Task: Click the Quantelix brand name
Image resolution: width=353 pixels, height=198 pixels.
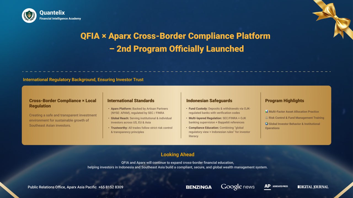Action: [52, 13]
